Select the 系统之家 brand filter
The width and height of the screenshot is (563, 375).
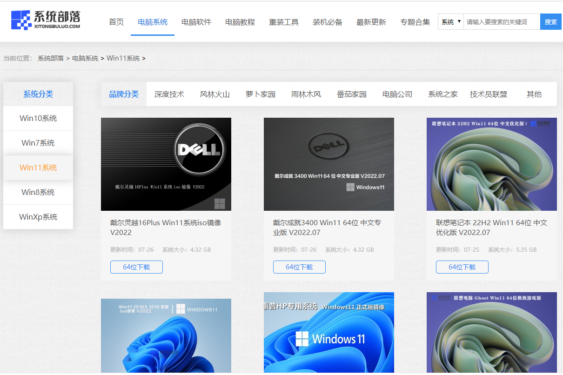(442, 94)
